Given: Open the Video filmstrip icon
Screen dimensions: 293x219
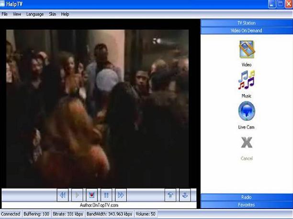Looking at the screenshot, I should pyautogui.click(x=247, y=49).
